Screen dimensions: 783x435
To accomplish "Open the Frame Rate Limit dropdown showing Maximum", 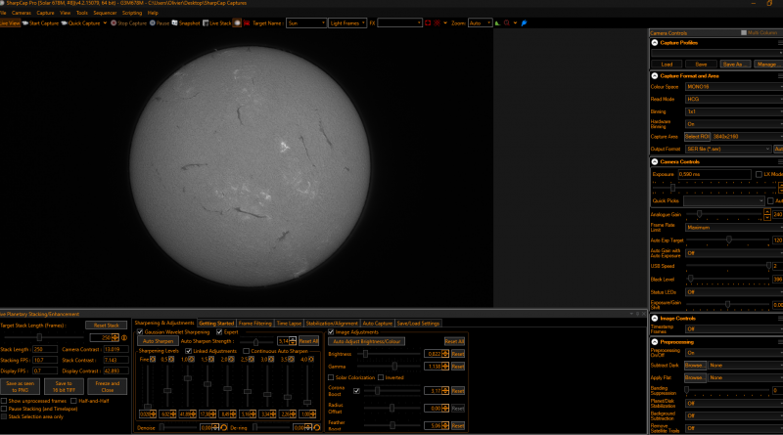I will tap(734, 228).
